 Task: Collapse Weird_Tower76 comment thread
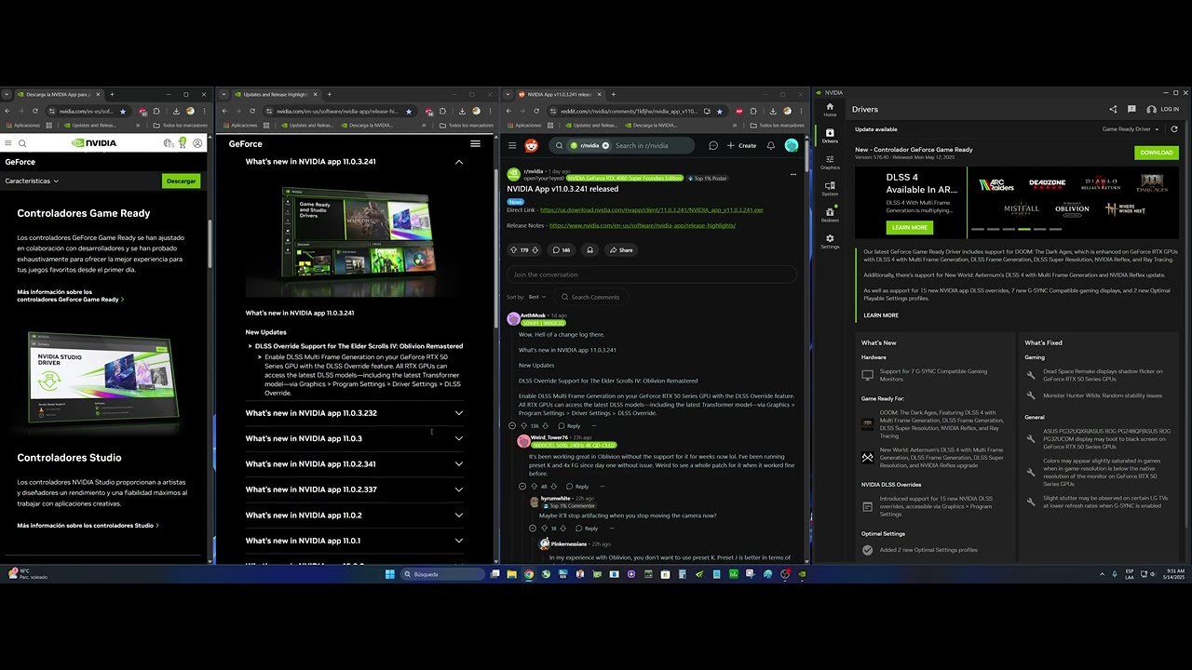(522, 486)
